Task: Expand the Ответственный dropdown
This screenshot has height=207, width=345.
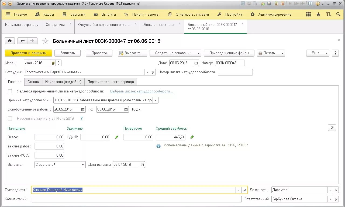Action: coord(330,199)
